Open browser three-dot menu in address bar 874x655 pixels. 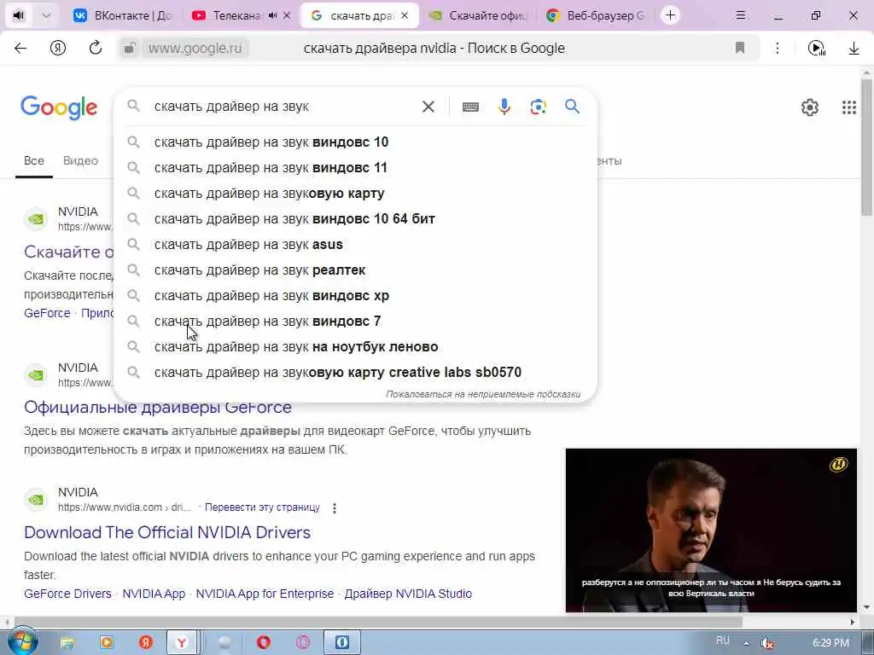777,48
